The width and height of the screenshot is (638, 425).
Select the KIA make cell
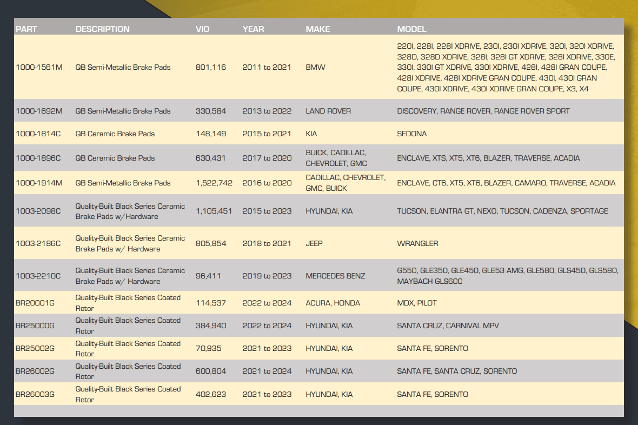point(313,134)
